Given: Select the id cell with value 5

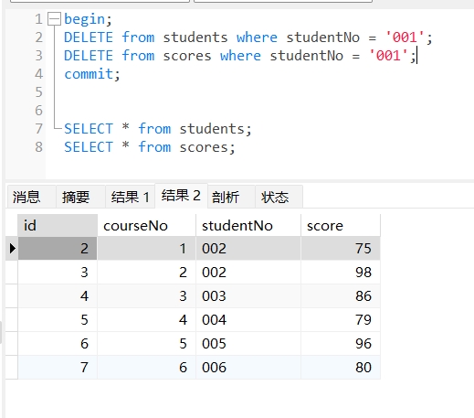Looking at the screenshot, I should pyautogui.click(x=58, y=320).
